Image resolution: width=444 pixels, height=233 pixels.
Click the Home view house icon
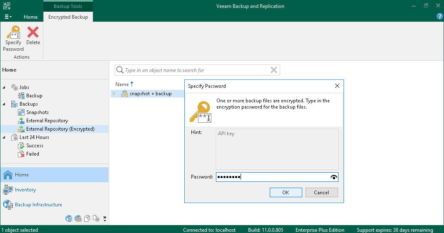click(8, 175)
